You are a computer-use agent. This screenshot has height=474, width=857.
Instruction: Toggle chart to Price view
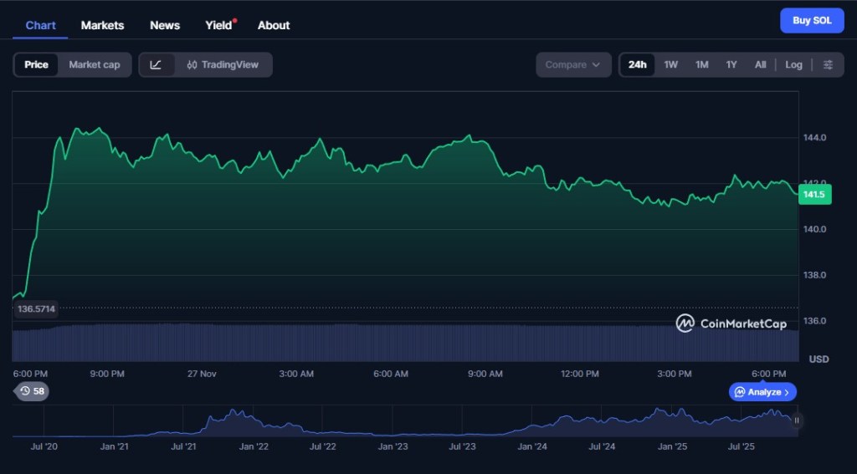[x=36, y=65]
